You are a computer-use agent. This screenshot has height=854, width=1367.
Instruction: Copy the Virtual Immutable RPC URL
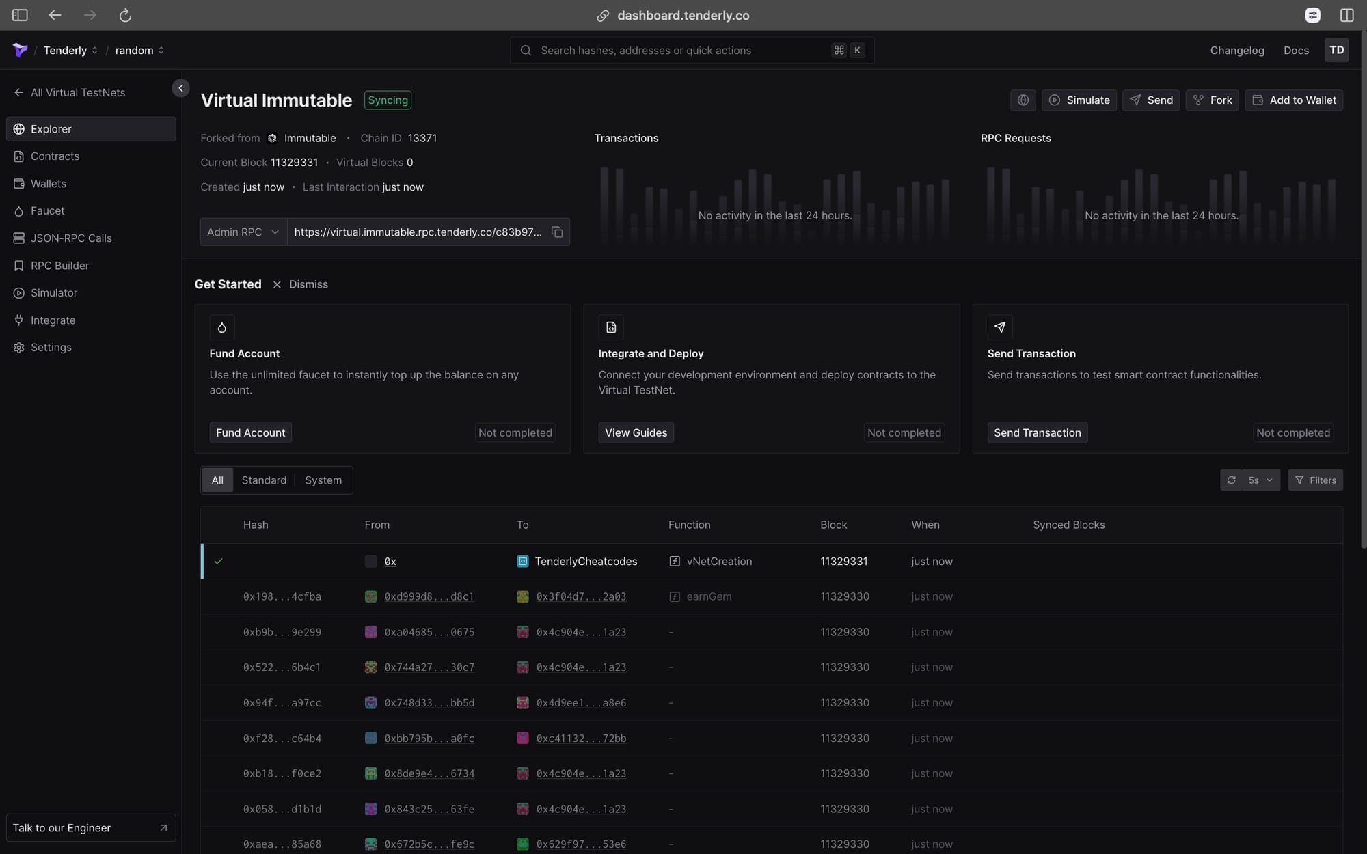[556, 231]
